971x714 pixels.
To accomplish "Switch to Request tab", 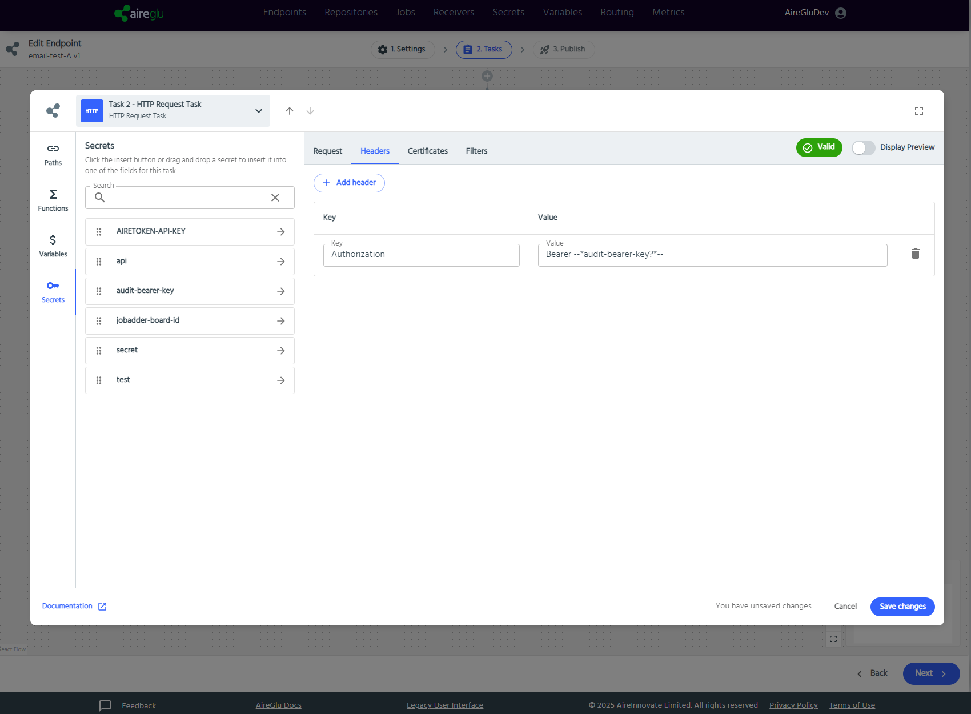I will tap(328, 151).
